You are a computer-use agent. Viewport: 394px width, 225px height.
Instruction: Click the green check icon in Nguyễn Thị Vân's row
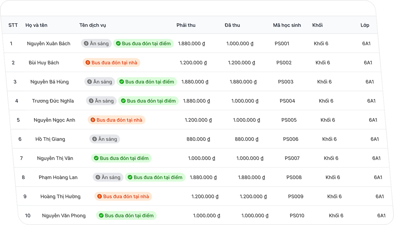pos(96,158)
